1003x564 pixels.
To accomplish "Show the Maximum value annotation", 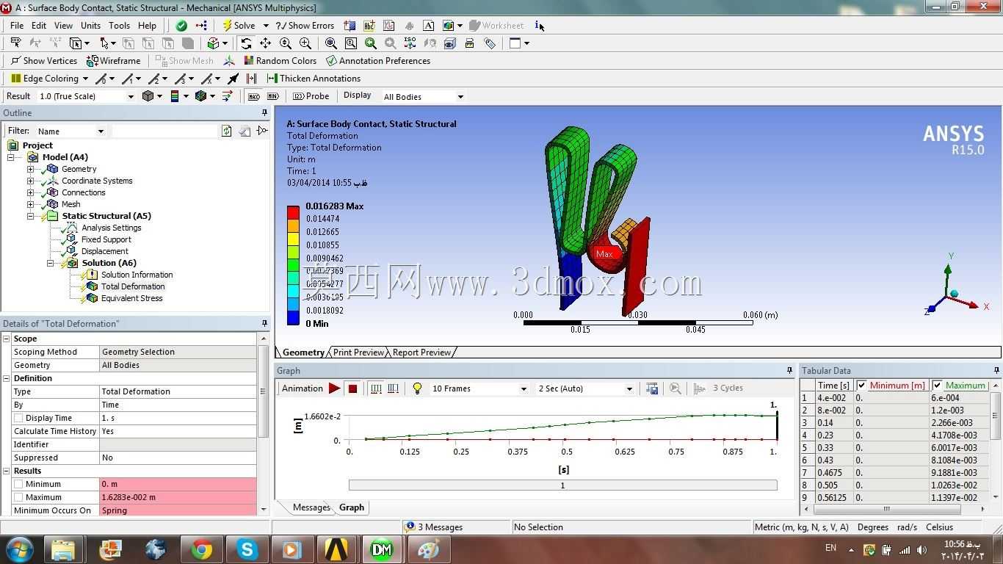I will click(x=253, y=96).
